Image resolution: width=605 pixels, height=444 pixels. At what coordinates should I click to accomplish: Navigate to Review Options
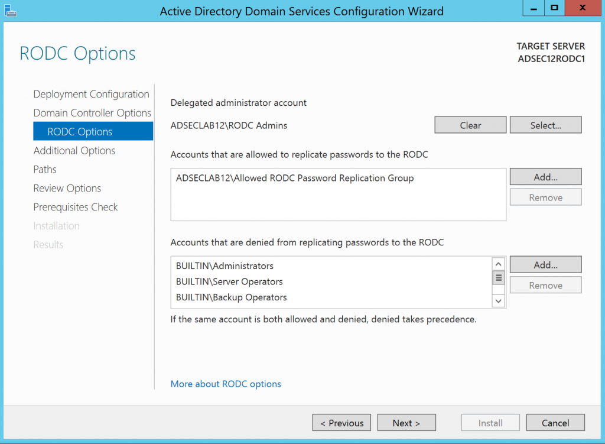67,188
